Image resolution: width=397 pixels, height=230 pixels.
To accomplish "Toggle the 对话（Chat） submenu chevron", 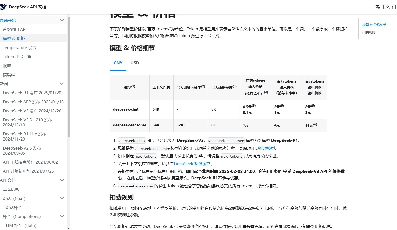I will coord(62,198).
